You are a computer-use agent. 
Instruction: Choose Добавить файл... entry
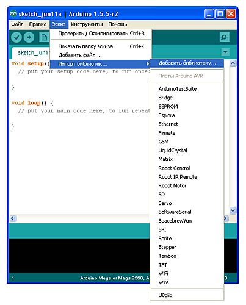[101, 55]
